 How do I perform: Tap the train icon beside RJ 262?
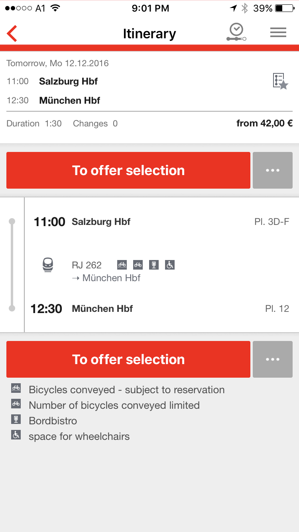[x=48, y=264]
